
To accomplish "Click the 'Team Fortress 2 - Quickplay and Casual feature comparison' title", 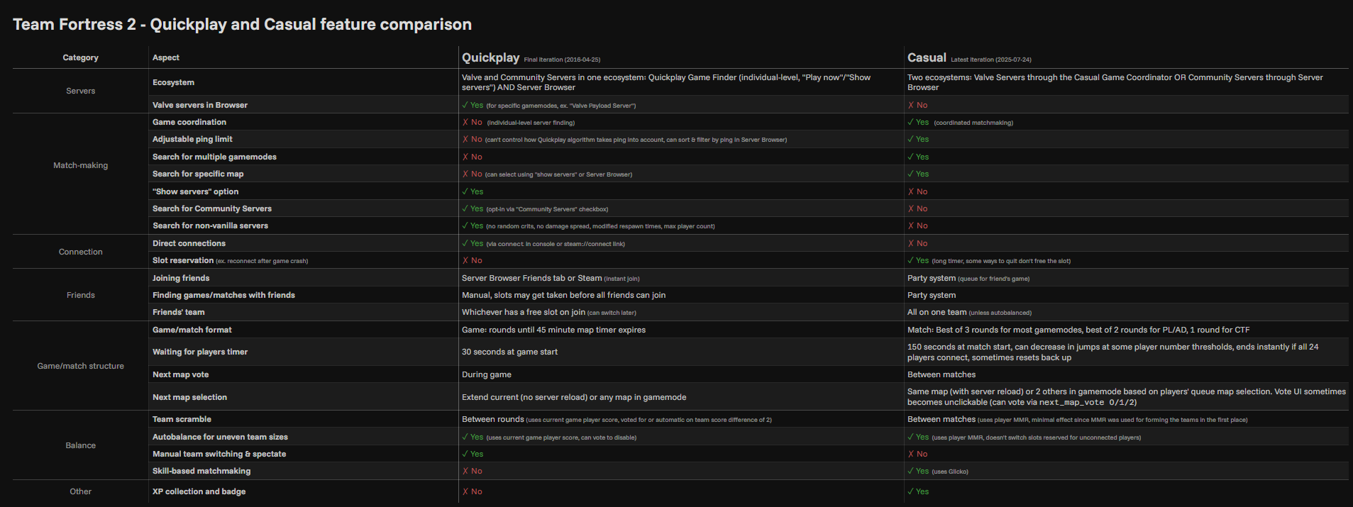I will [242, 24].
